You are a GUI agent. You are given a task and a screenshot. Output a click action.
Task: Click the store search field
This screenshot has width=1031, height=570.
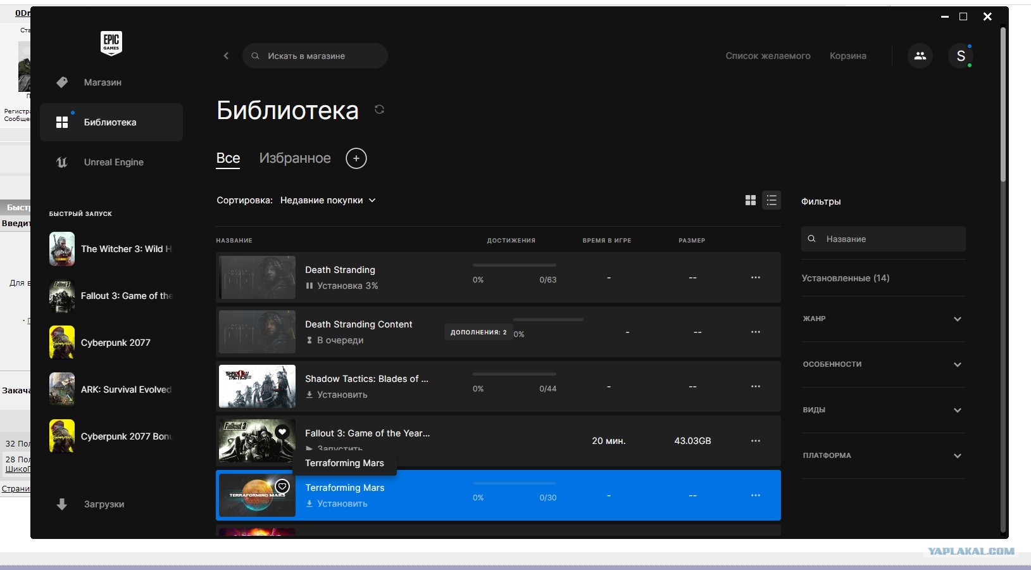coord(315,56)
